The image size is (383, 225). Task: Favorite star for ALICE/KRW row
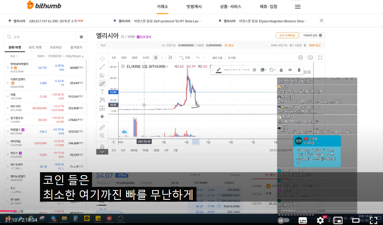[x=8, y=67]
